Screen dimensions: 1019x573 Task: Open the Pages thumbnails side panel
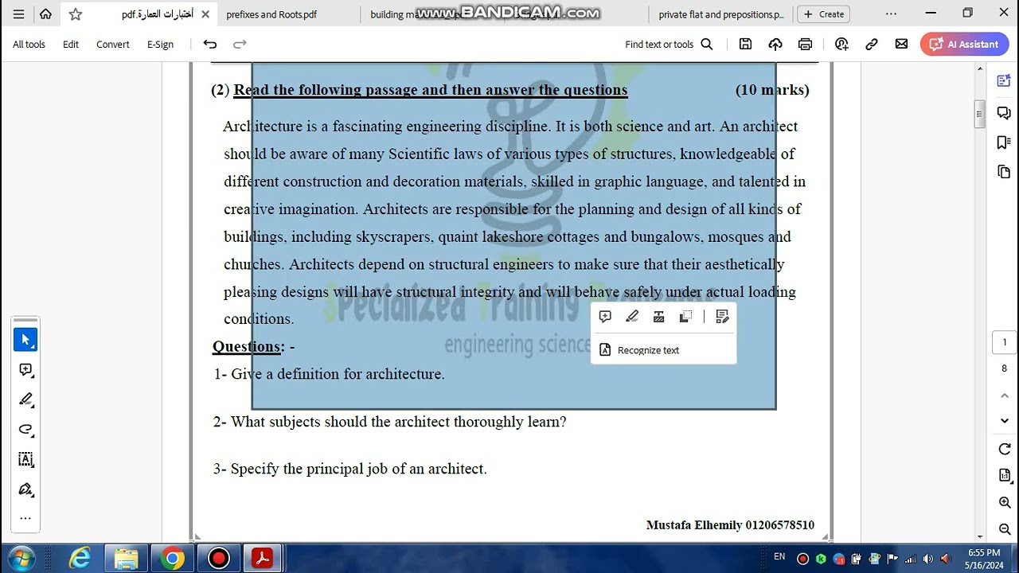click(1004, 172)
